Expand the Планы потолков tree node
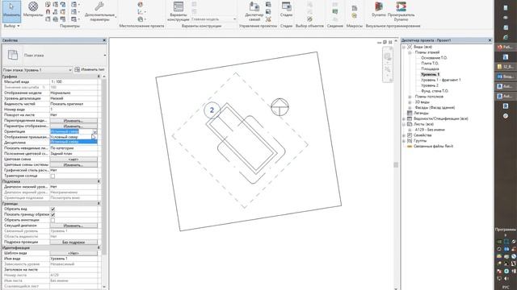Screen dimensions: 517x290 [x=410, y=97]
